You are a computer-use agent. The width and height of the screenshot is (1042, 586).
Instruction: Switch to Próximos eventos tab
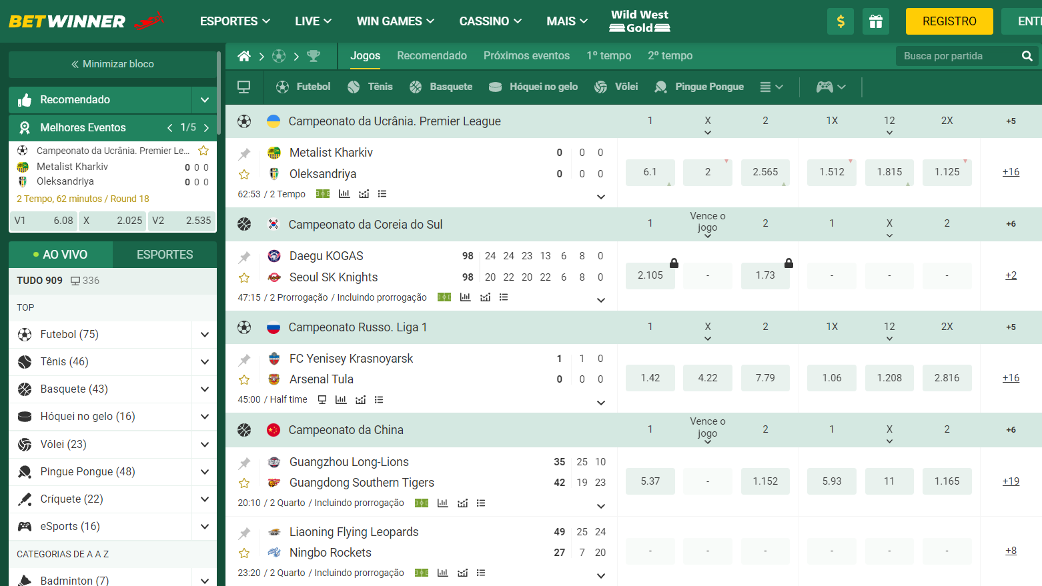pyautogui.click(x=526, y=56)
